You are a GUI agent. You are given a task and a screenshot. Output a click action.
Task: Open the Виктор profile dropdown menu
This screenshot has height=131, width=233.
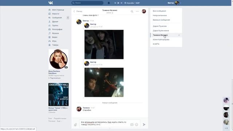[174, 3]
